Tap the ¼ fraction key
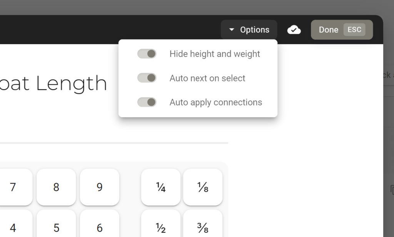Viewport: 394px width, 237px height. pos(161,187)
